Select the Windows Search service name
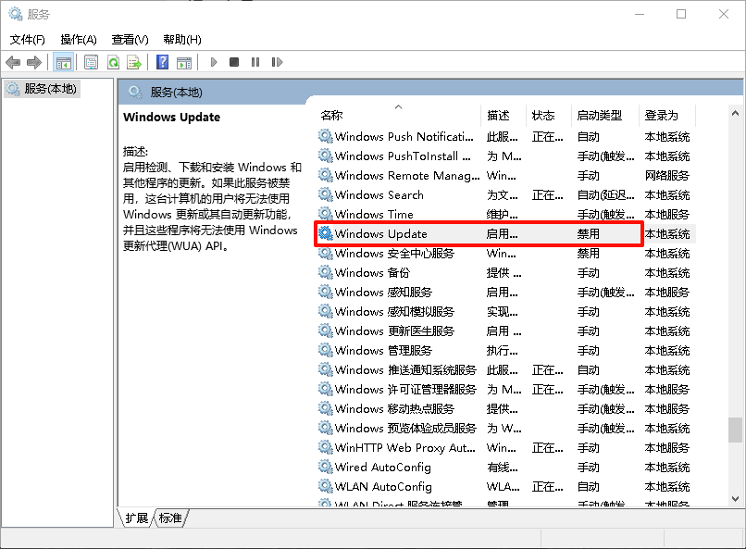The width and height of the screenshot is (746, 549). [379, 195]
